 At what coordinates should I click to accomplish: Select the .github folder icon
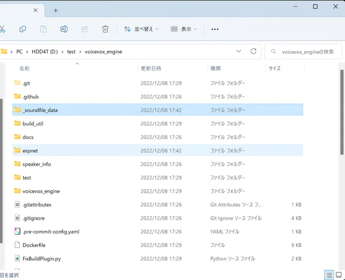click(x=17, y=96)
